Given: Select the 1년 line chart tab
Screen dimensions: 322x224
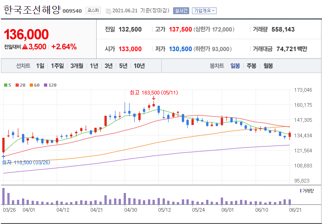Looking at the screenshot, I should (x=94, y=66).
